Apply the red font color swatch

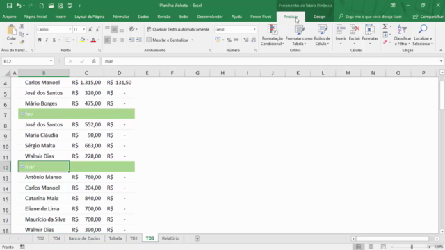[93, 40]
